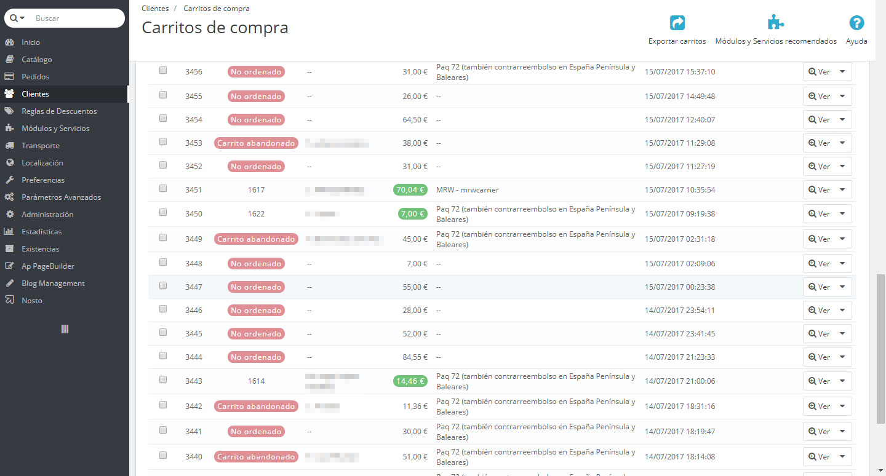This screenshot has width=886, height=476.
Task: Open the dropdown arrow for cart 3454
Action: tap(842, 120)
